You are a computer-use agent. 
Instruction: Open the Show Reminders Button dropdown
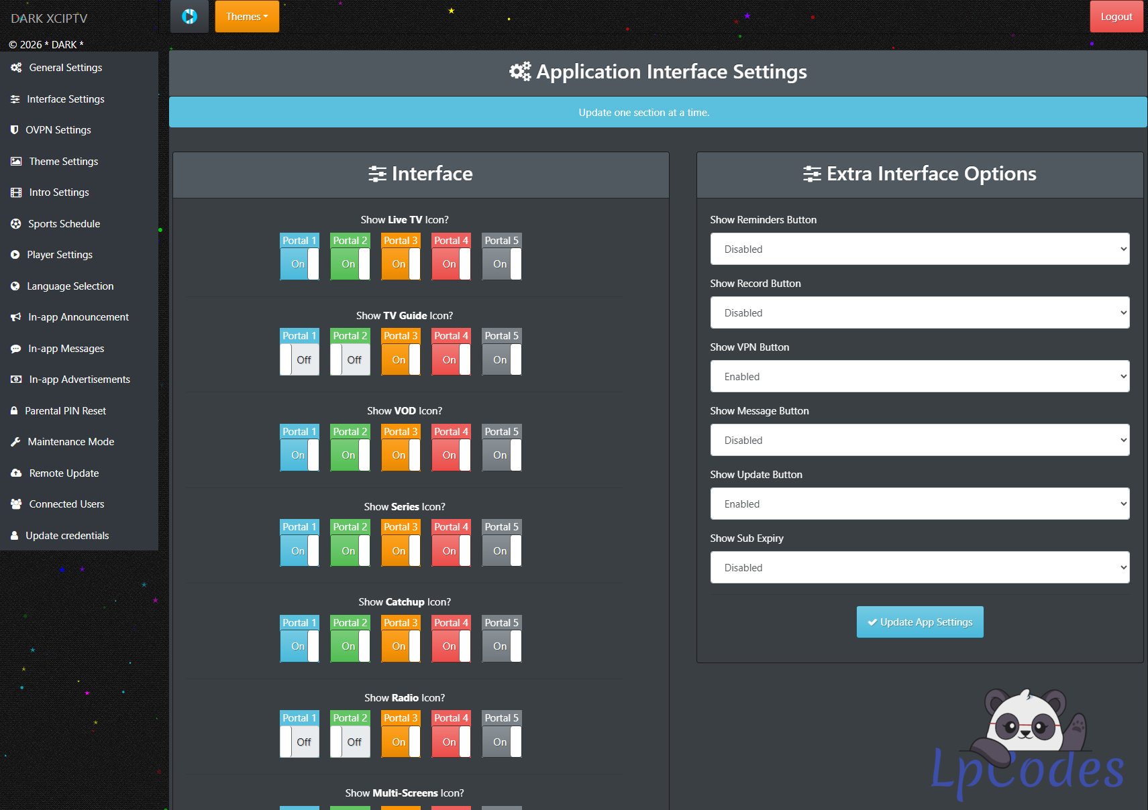[x=919, y=249]
